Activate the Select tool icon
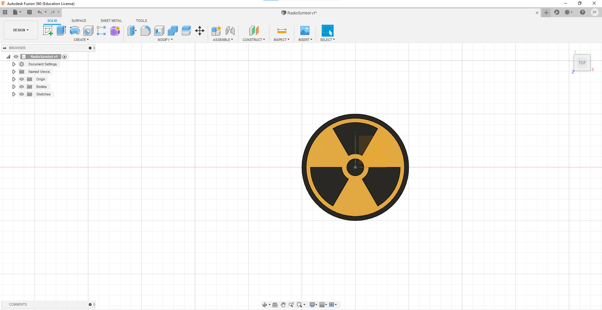 coord(327,31)
